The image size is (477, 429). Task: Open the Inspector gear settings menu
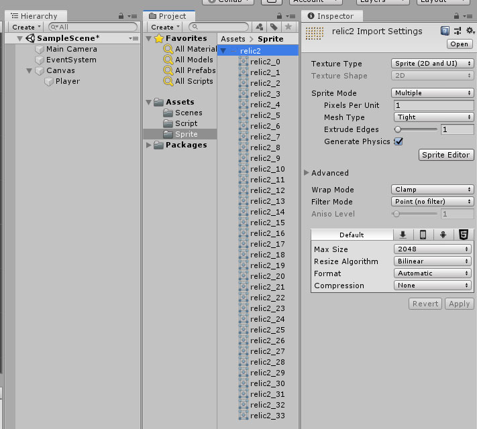[x=470, y=30]
